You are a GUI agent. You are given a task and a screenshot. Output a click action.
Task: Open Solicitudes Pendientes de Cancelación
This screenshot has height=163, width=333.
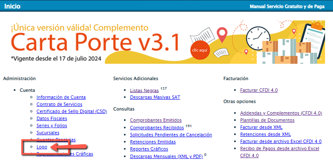171,135
